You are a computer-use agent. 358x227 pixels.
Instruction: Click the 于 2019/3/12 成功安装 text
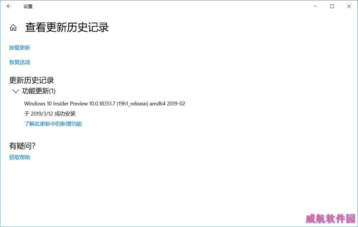click(x=50, y=114)
